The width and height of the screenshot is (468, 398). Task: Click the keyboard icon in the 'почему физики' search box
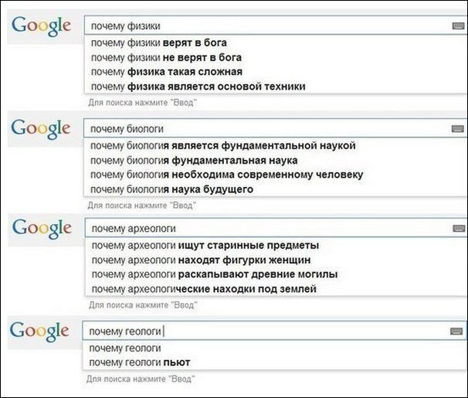(456, 26)
